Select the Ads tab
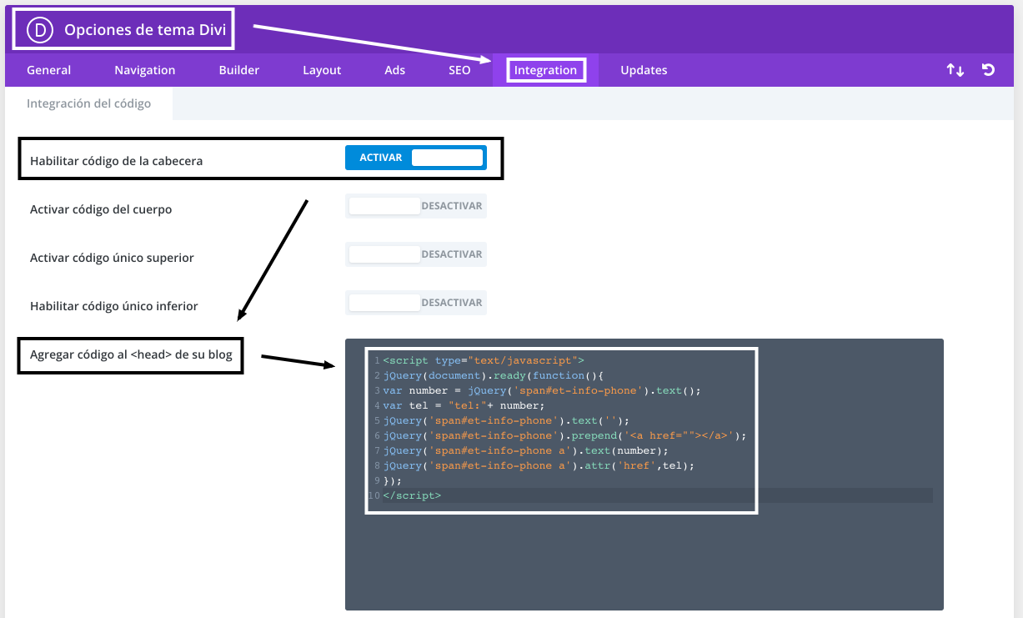The width and height of the screenshot is (1023, 618). coord(394,70)
